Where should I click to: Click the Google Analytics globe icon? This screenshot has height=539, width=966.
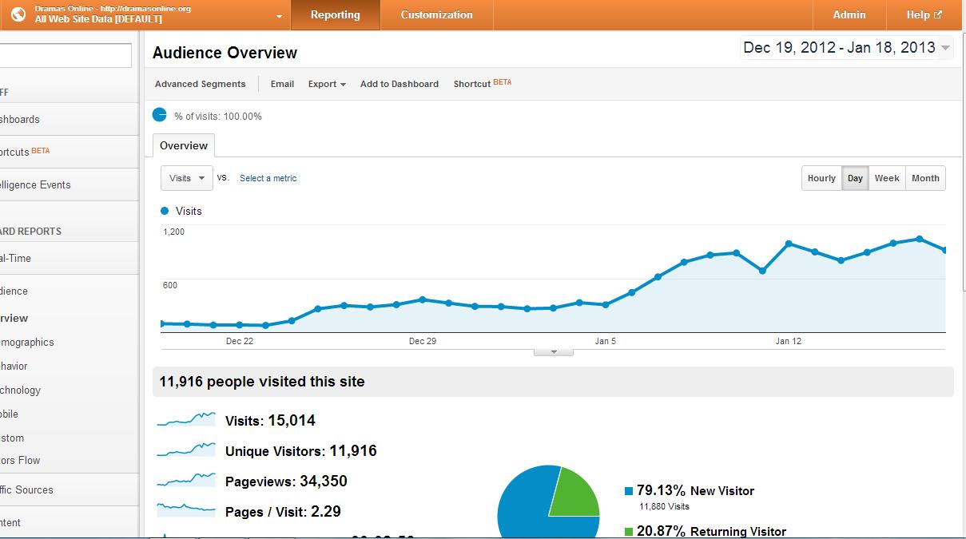coord(18,14)
